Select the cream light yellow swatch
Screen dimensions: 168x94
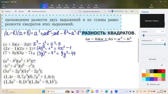pyautogui.click(x=152, y=75)
